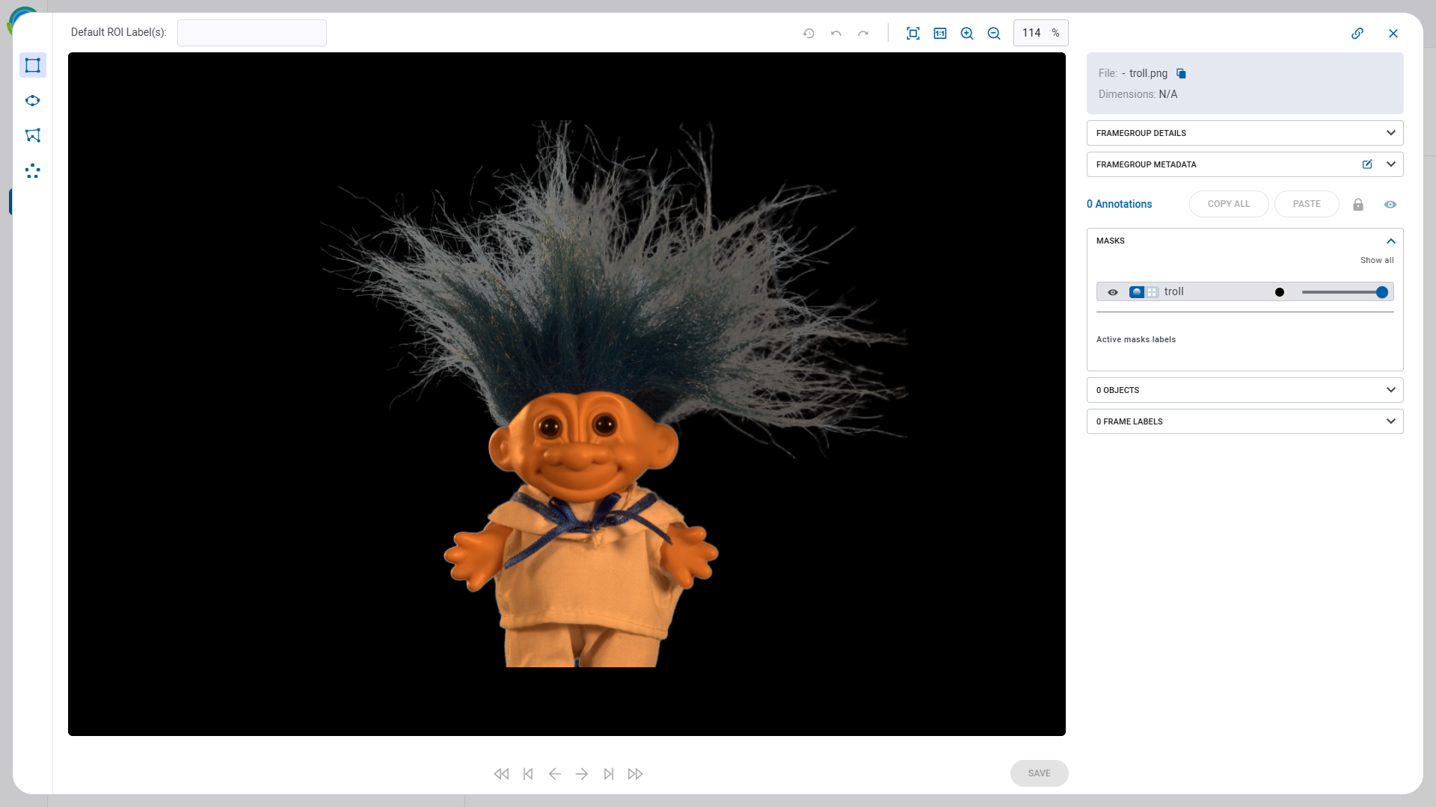This screenshot has height=807, width=1436.
Task: Click the zoom out button
Action: [994, 33]
